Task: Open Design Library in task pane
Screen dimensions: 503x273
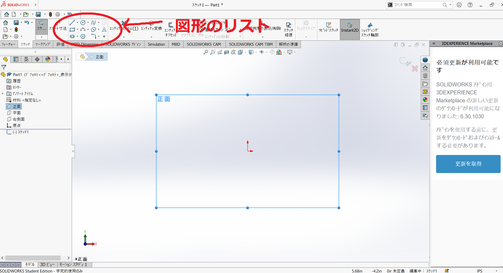Action: pyautogui.click(x=425, y=76)
